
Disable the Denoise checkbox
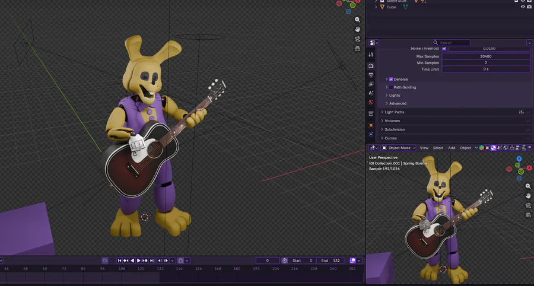(391, 79)
